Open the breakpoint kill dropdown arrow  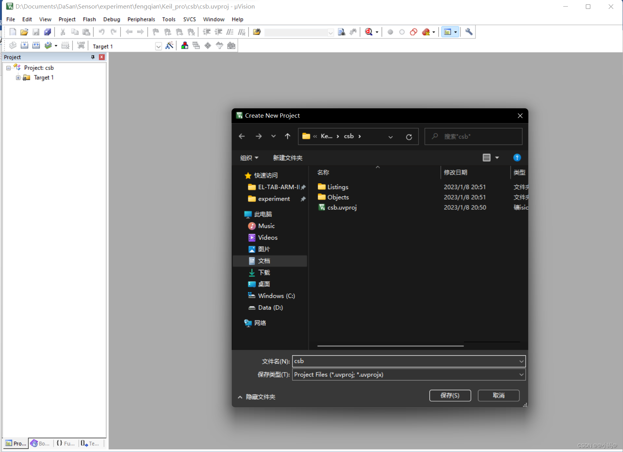(x=434, y=32)
